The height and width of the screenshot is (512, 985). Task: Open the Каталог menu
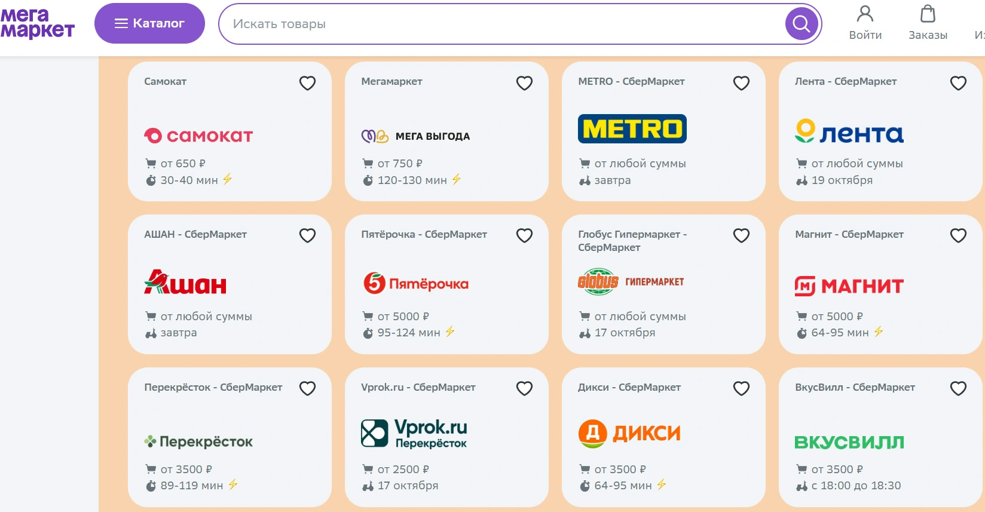tap(149, 23)
